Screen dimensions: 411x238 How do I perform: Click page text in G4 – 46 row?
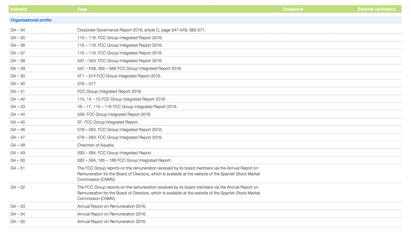point(120,129)
